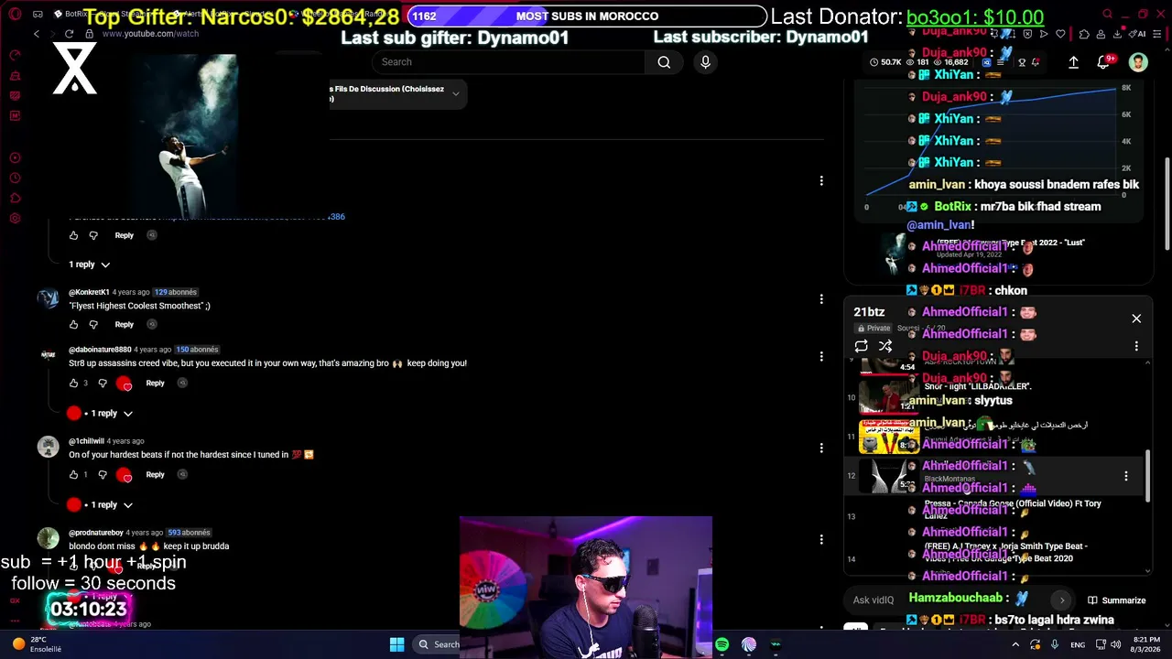The height and width of the screenshot is (659, 1172).
Task: Close the 21btz playlist panel
Action: click(x=1136, y=319)
